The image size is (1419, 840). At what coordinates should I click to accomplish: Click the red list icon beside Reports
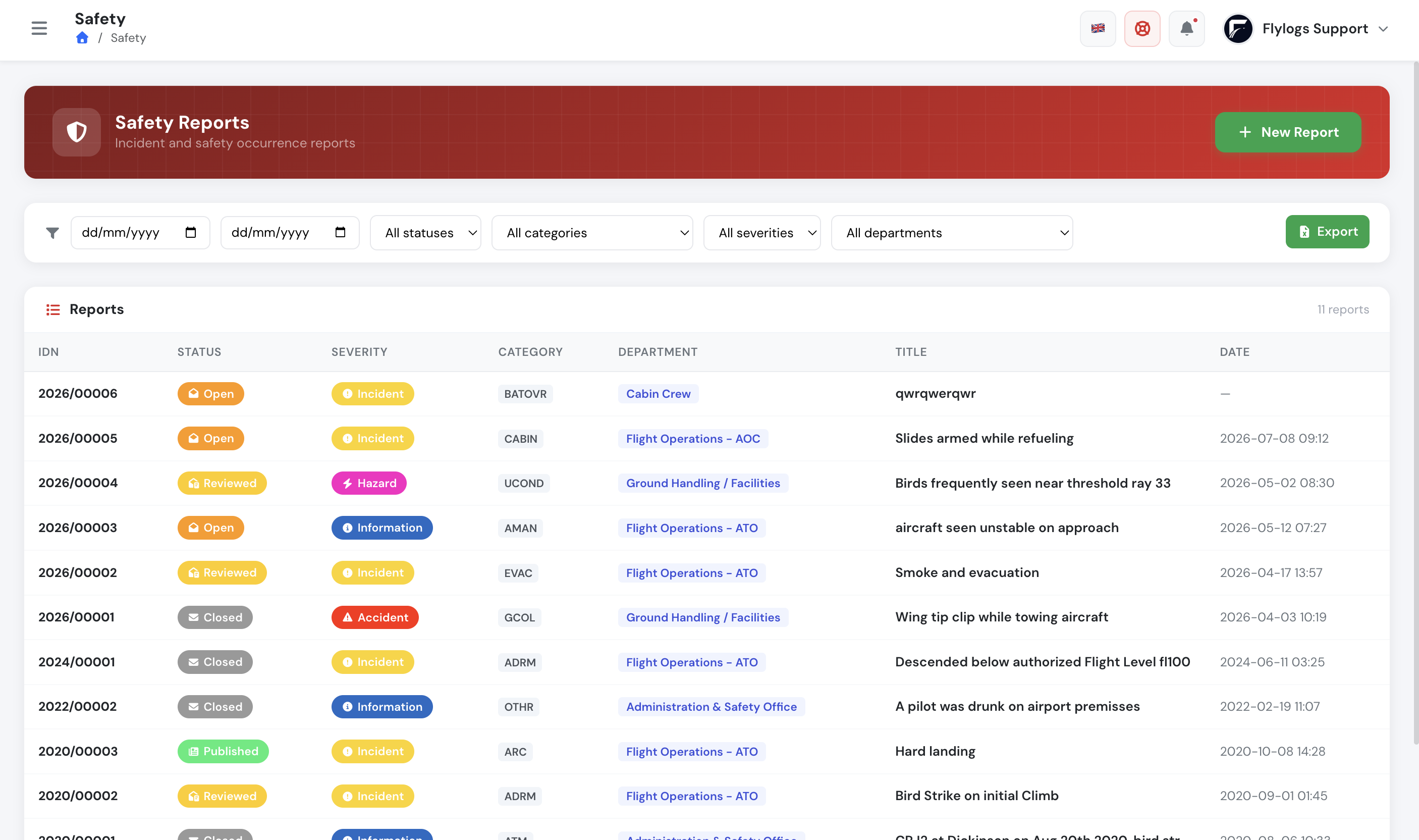(x=53, y=309)
